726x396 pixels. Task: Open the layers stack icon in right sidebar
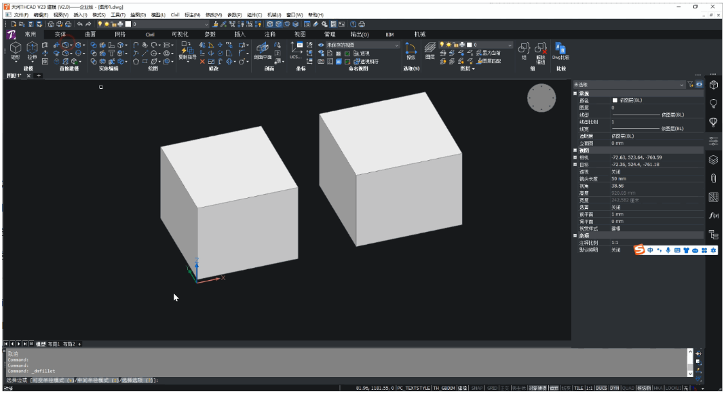coord(714,159)
